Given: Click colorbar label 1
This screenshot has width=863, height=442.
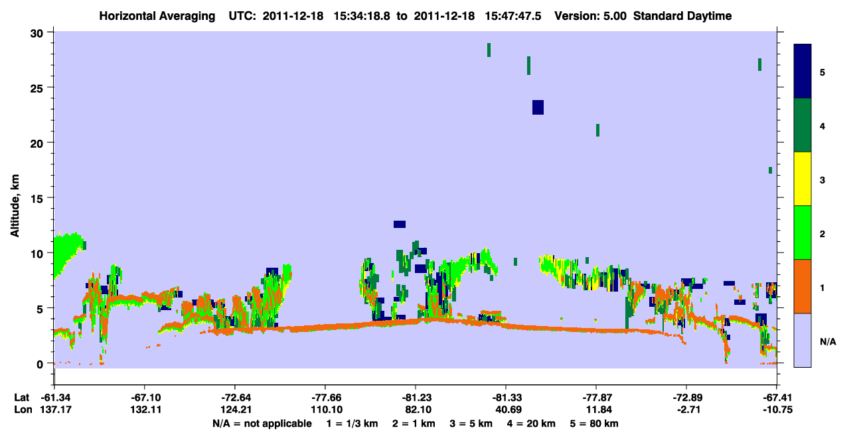Looking at the screenshot, I should coord(823,286).
